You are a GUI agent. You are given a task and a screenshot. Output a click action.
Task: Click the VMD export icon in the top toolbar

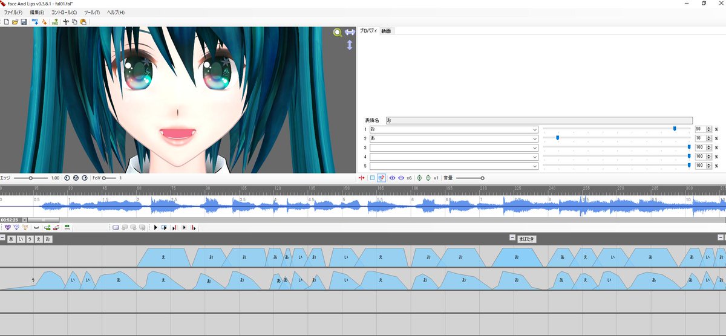tap(54, 22)
